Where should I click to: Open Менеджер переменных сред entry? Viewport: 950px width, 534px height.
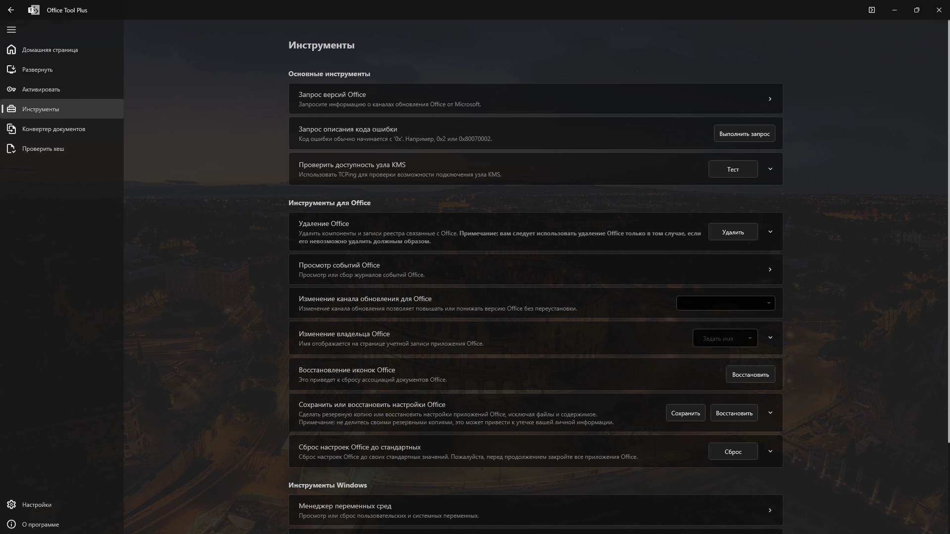(535, 510)
